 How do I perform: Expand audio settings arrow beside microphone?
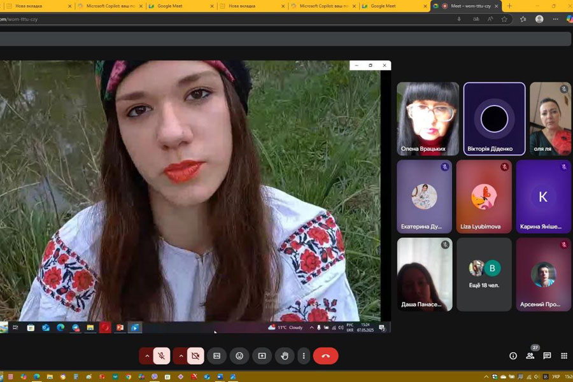(147, 356)
